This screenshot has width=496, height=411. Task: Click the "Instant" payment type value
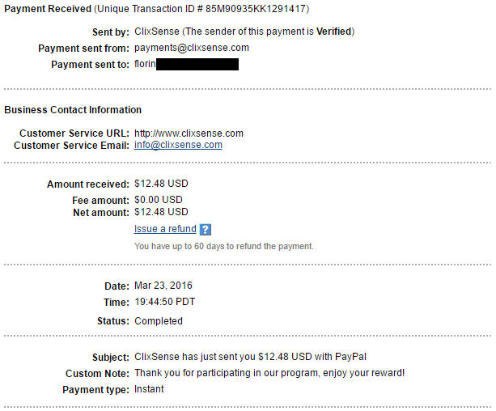149,389
